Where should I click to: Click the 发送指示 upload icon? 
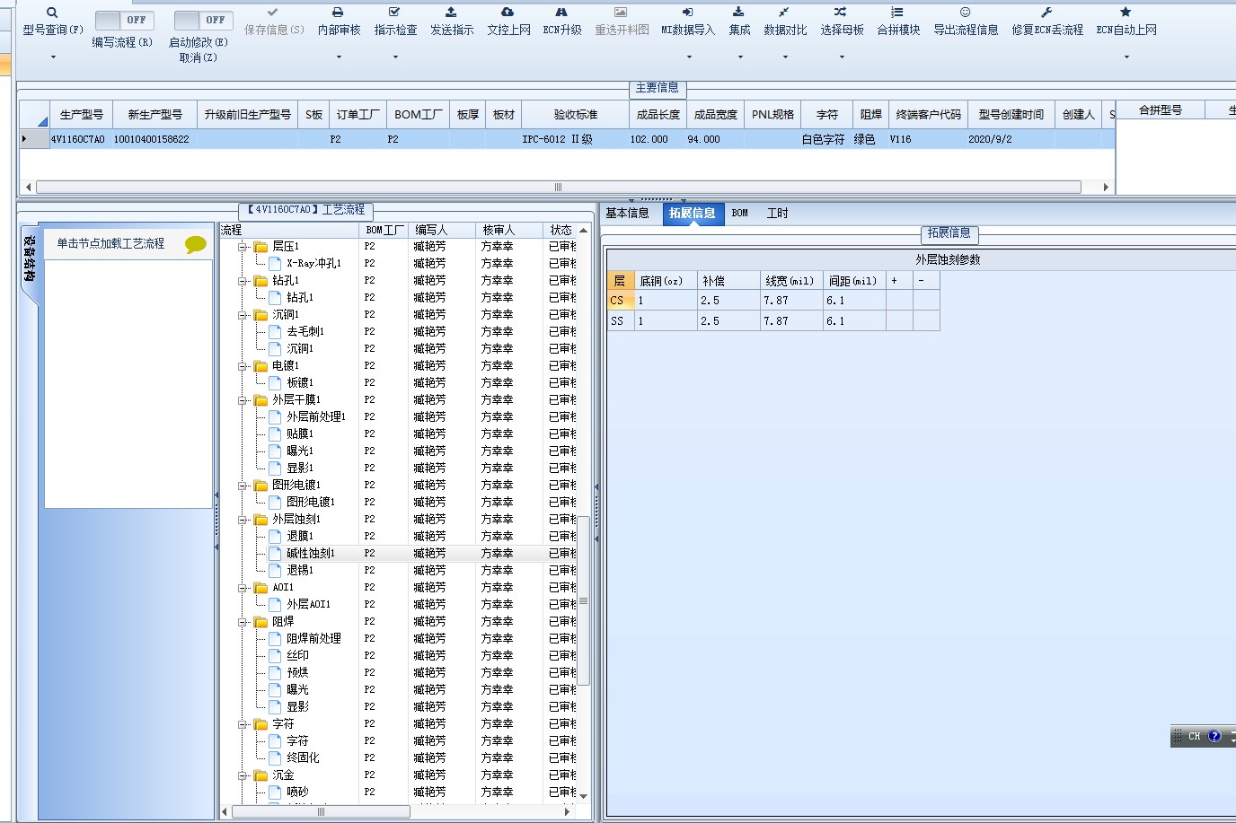click(x=451, y=13)
